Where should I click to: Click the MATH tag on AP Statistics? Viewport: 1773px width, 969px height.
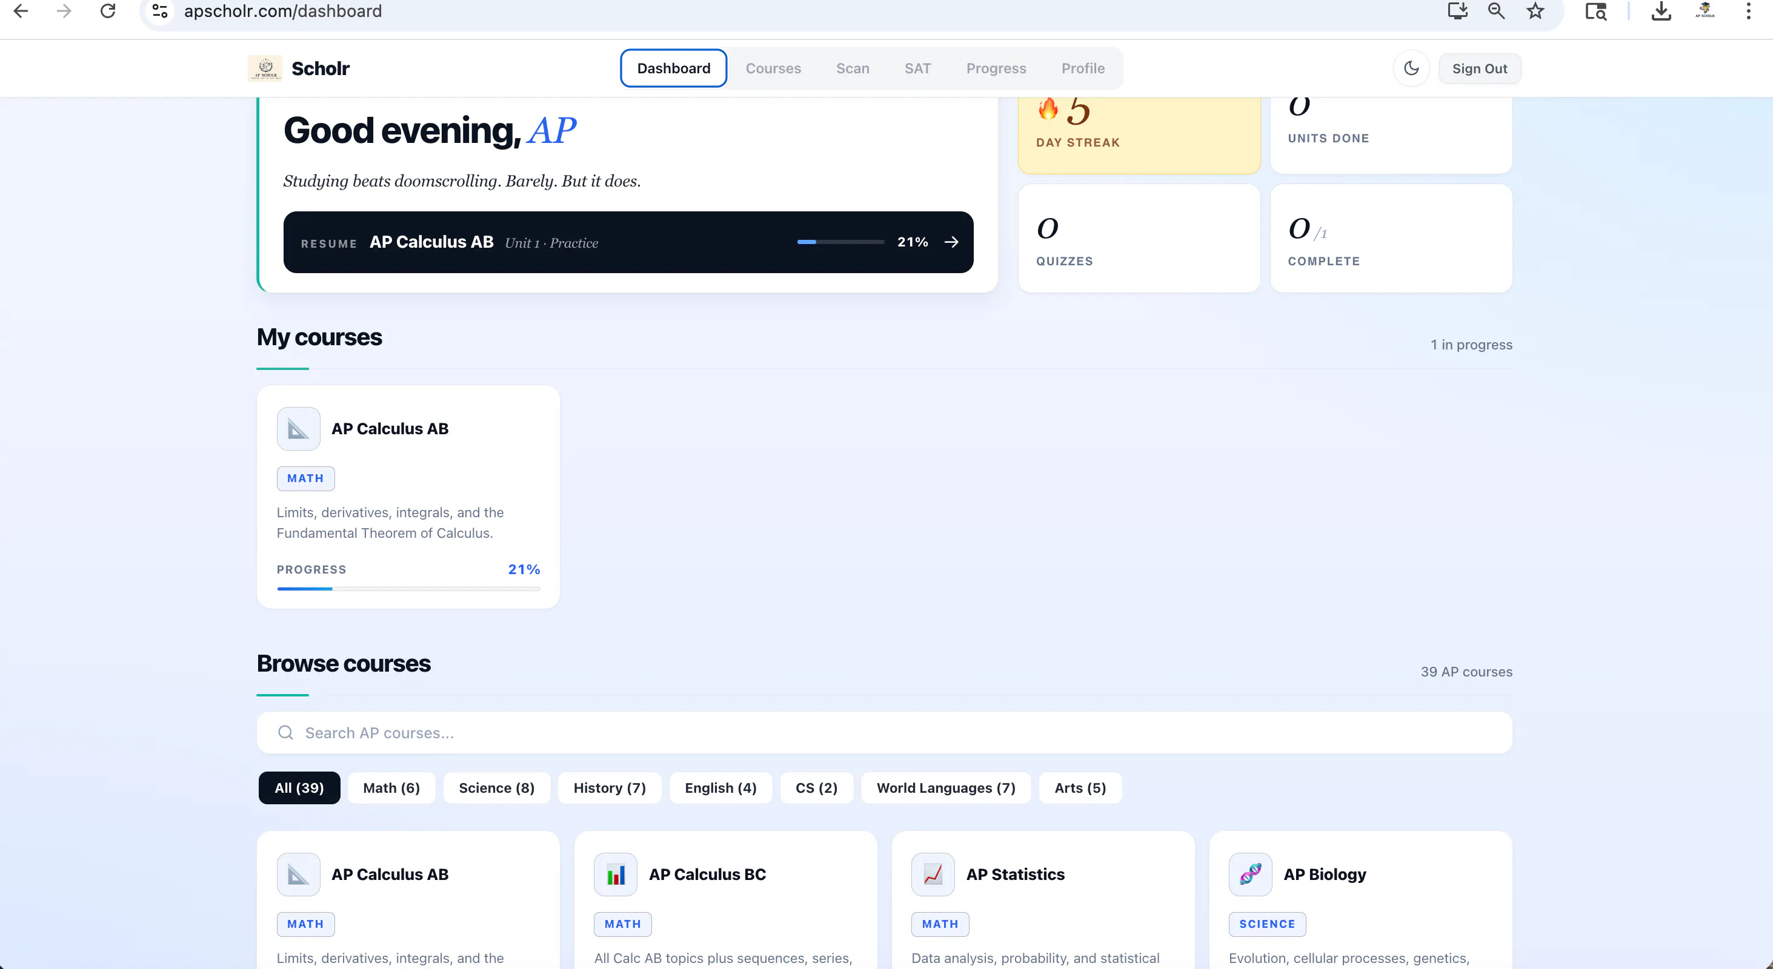[x=940, y=924]
